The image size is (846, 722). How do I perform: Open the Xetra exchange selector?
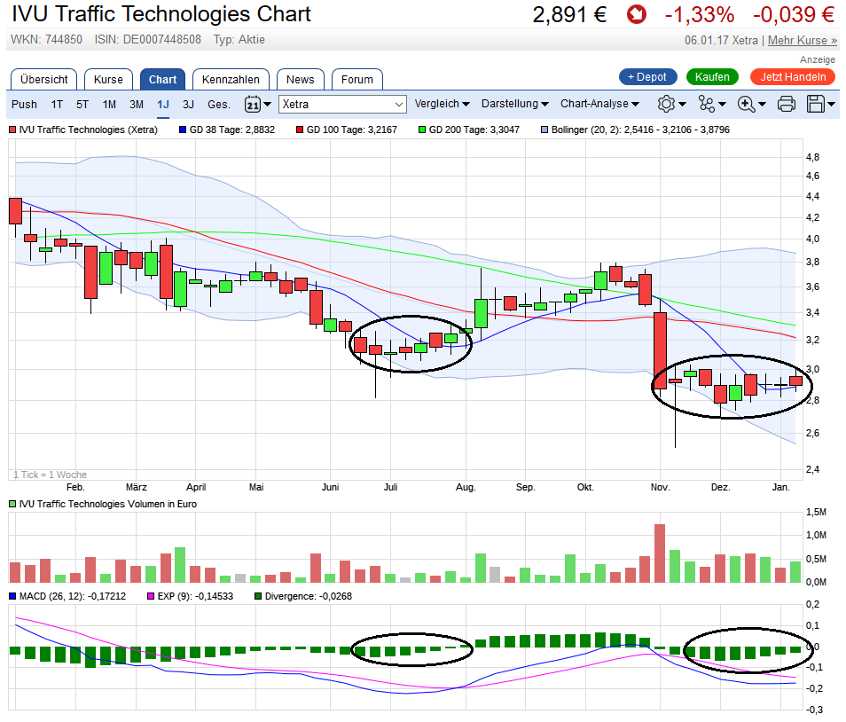point(342,104)
